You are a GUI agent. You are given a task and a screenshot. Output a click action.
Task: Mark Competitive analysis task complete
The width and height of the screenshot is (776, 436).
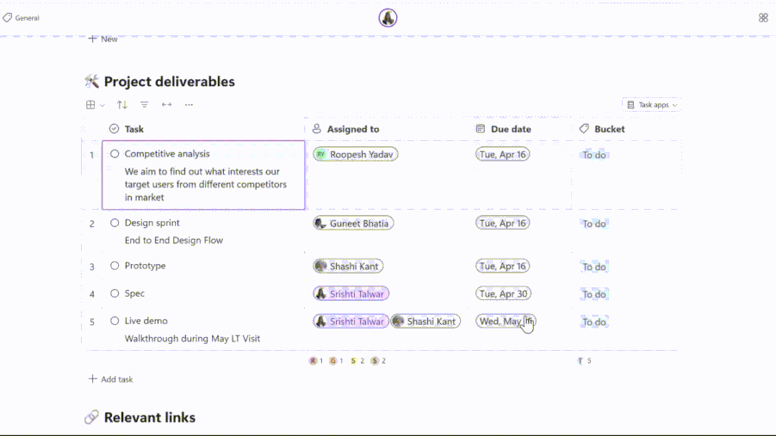115,154
